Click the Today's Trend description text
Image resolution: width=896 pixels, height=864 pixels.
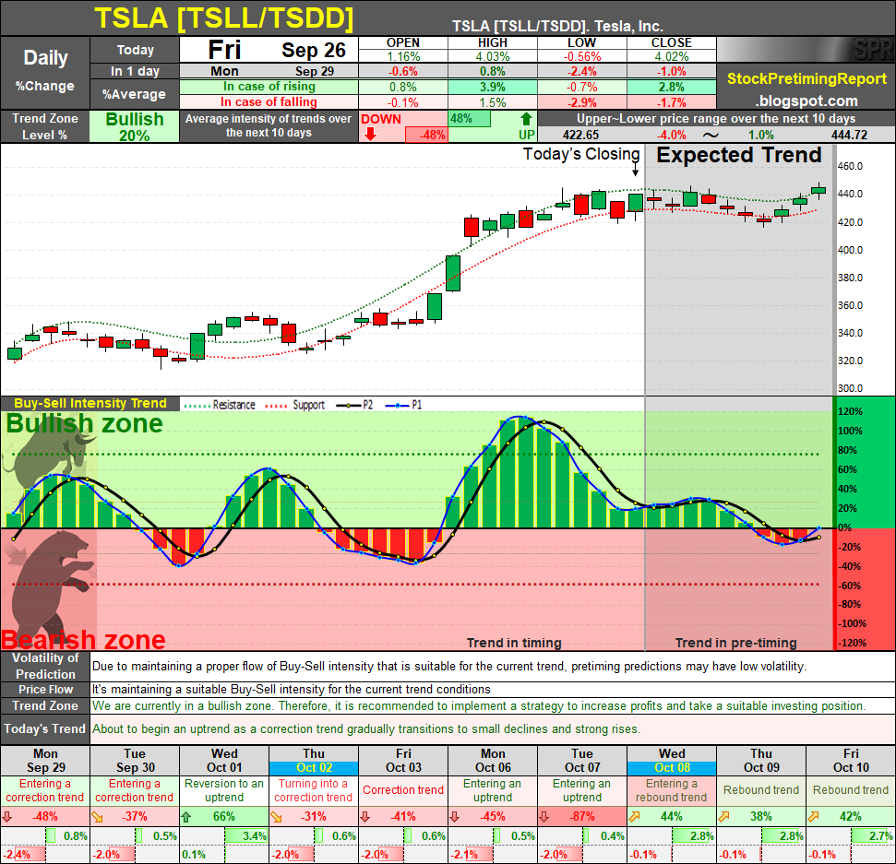click(366, 729)
